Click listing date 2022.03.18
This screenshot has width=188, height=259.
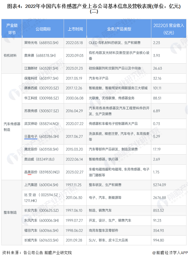(x=74, y=43)
